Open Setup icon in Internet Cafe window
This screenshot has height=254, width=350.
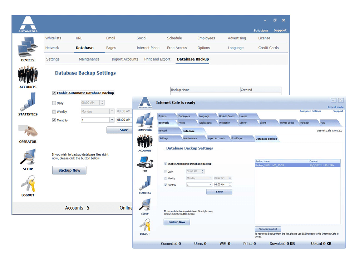145,204
